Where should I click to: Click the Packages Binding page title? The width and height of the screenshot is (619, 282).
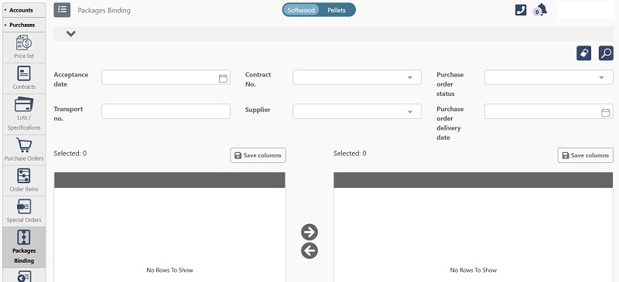click(104, 11)
